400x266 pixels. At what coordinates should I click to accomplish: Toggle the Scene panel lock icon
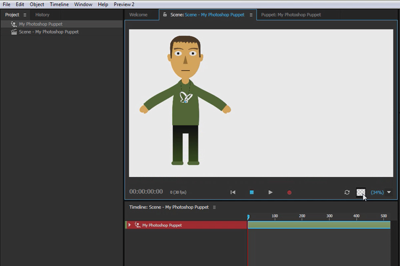click(165, 15)
